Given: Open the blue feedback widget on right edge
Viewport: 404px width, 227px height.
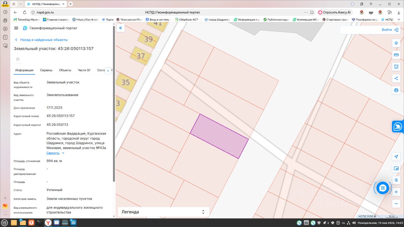Looking at the screenshot, I should coord(398,127).
